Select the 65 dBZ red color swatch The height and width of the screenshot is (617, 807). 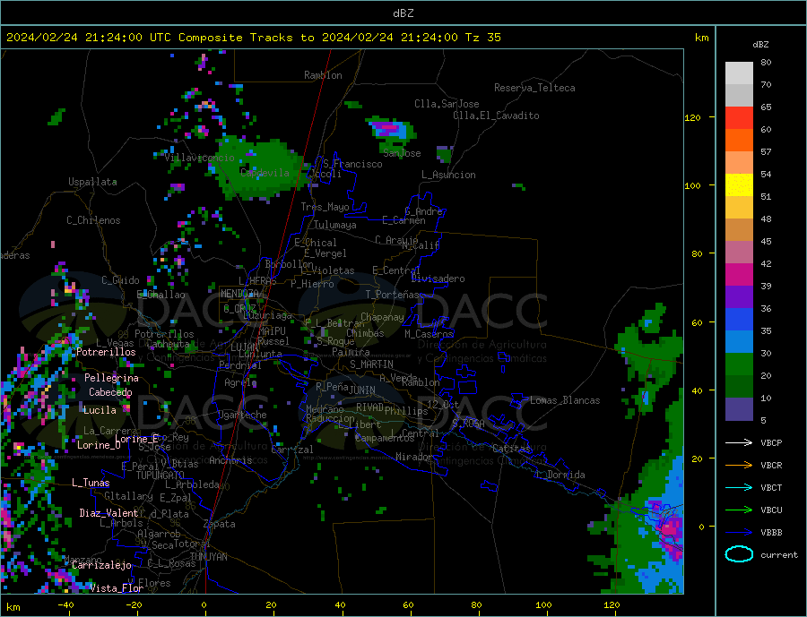tap(739, 117)
